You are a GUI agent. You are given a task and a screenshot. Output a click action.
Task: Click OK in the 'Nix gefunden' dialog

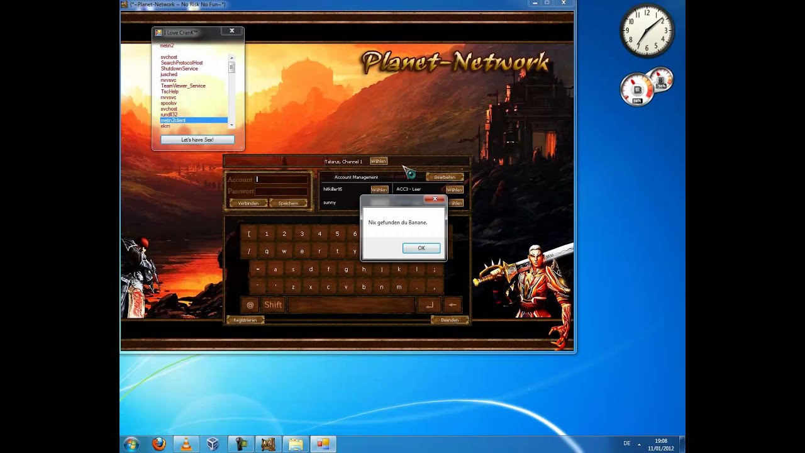[421, 248]
